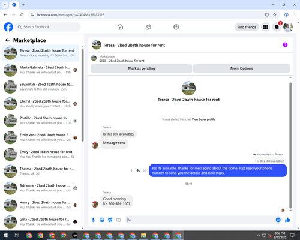Click the reply arrow beside blue message

pyautogui.click(x=138, y=170)
